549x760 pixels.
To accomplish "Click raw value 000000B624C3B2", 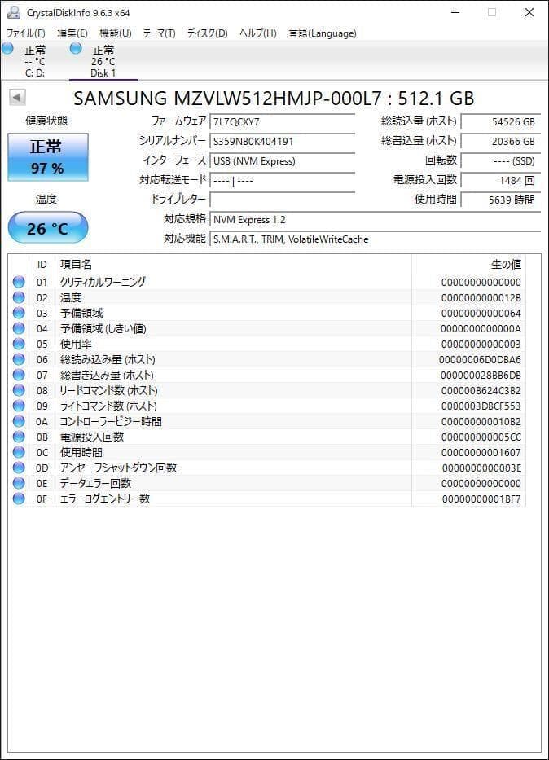I will (481, 391).
